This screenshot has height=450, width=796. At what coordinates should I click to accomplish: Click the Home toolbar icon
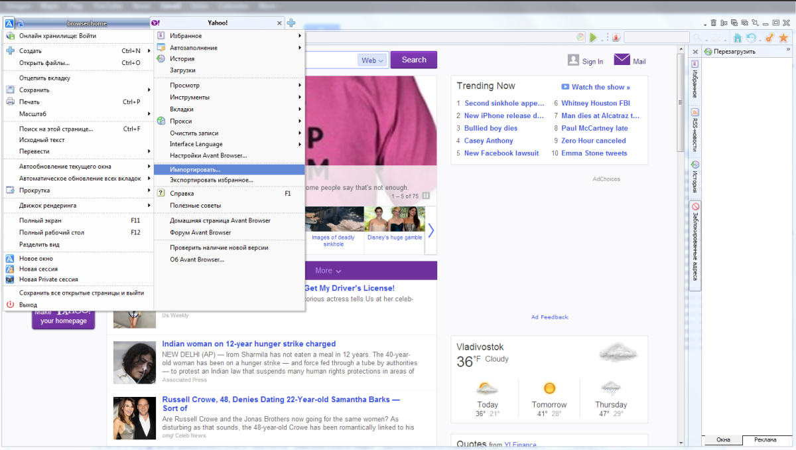[x=737, y=38]
